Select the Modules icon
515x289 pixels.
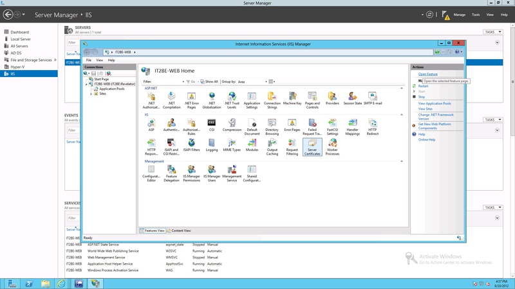tap(252, 145)
